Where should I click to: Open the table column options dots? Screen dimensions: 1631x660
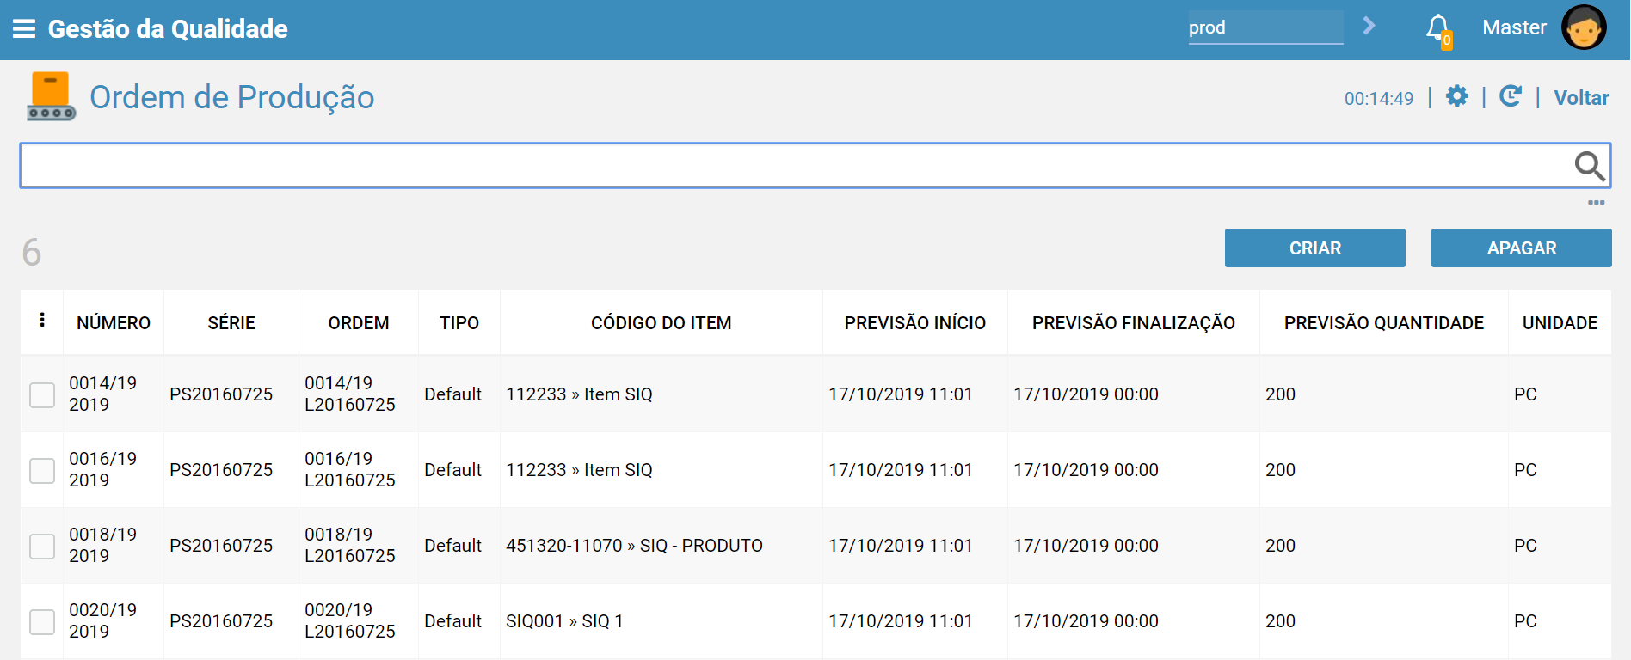42,320
